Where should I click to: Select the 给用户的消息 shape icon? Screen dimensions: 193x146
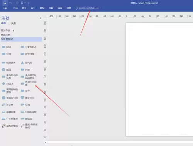pos(22,84)
